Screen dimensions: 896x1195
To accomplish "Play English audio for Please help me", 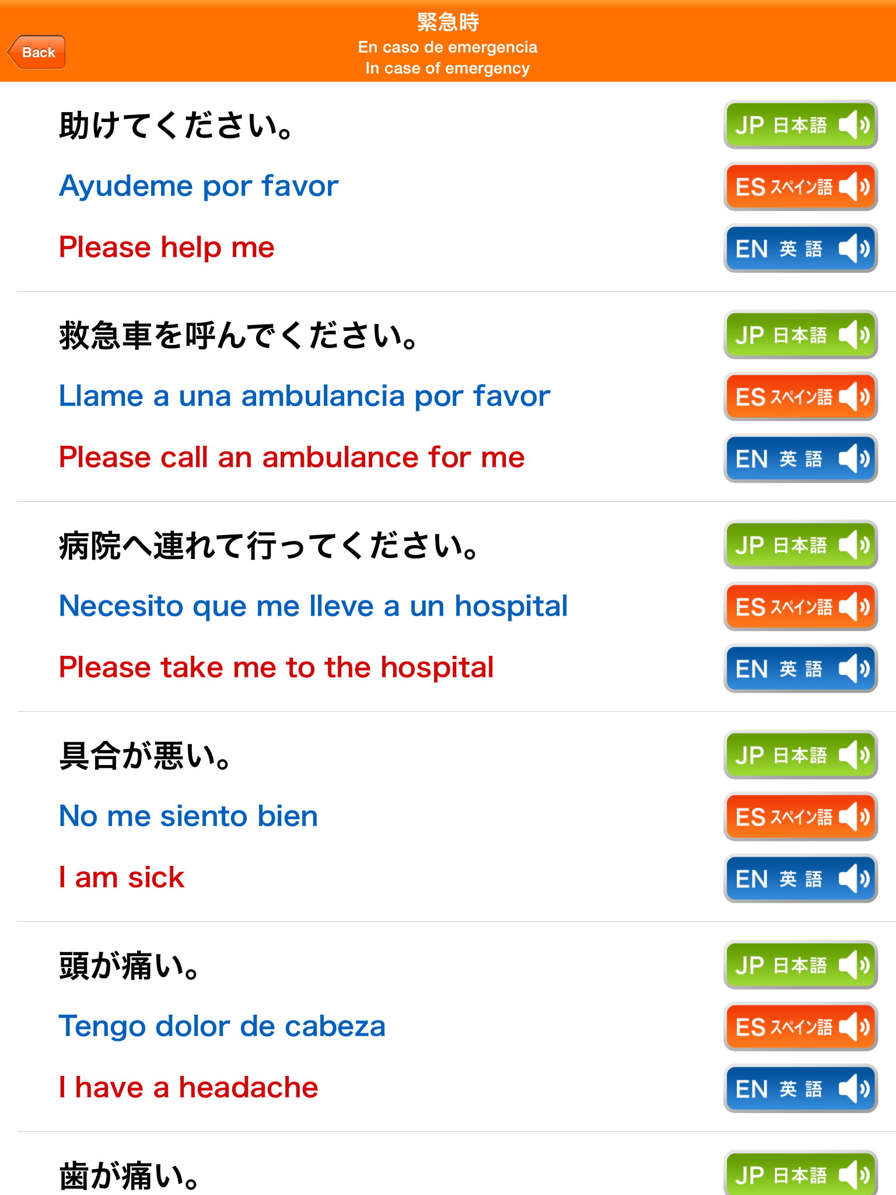I will pos(800,249).
